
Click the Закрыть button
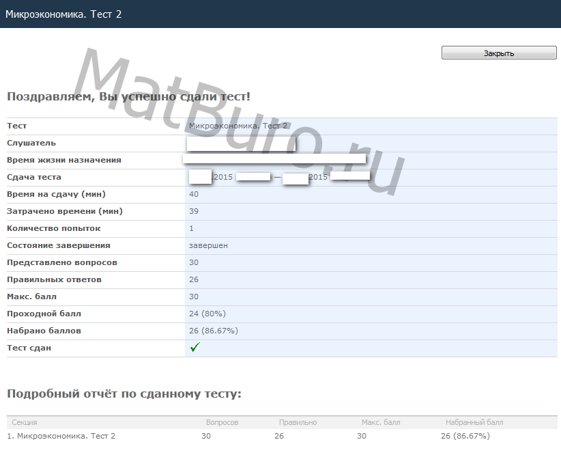tap(499, 53)
